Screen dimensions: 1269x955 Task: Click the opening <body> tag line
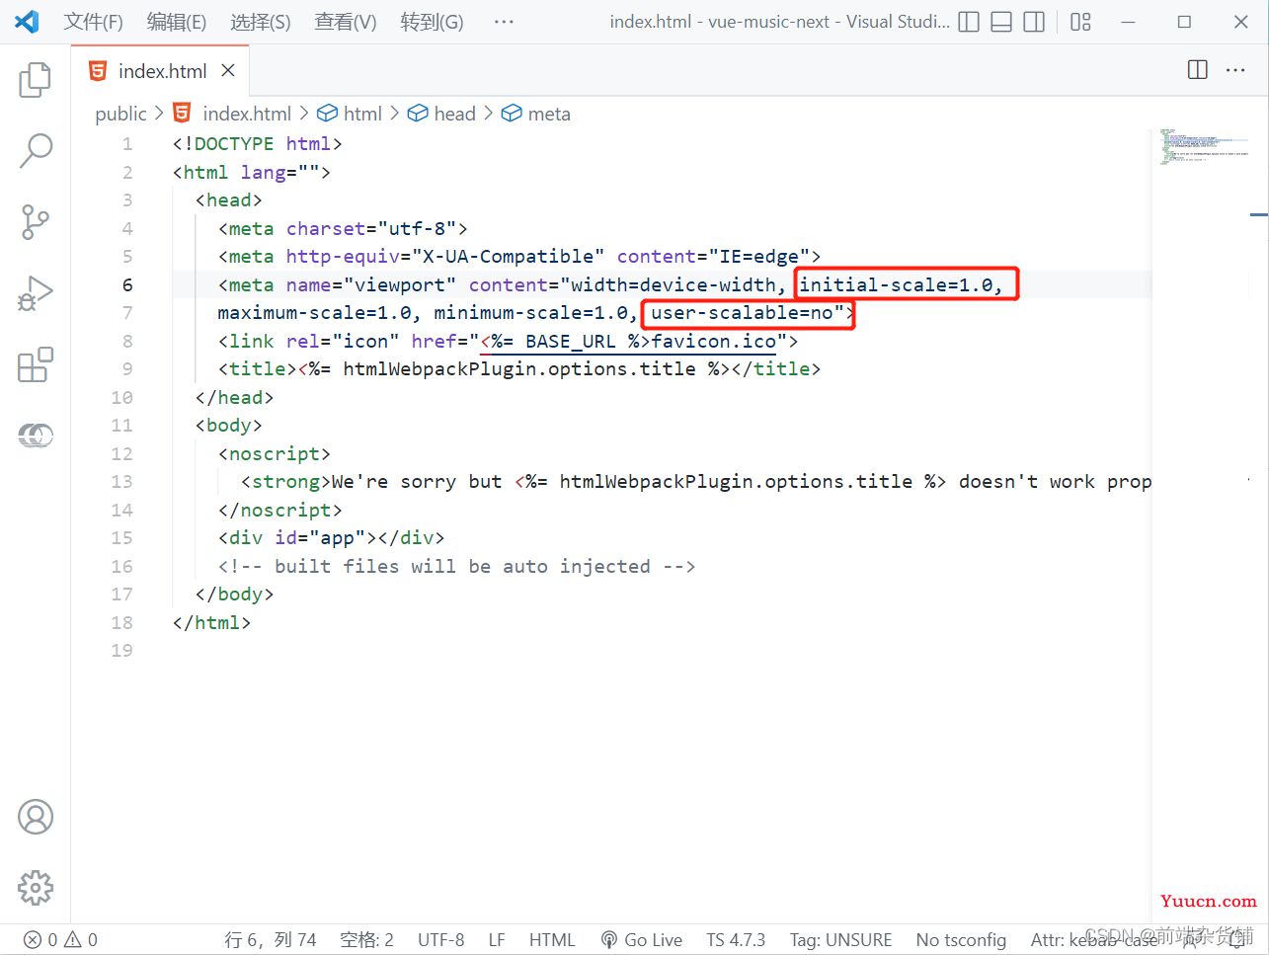[x=229, y=425]
